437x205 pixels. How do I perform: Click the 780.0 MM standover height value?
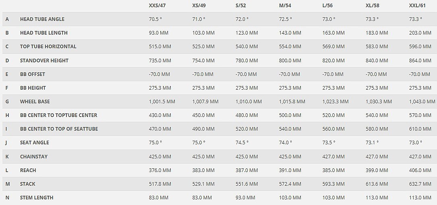coord(246,60)
